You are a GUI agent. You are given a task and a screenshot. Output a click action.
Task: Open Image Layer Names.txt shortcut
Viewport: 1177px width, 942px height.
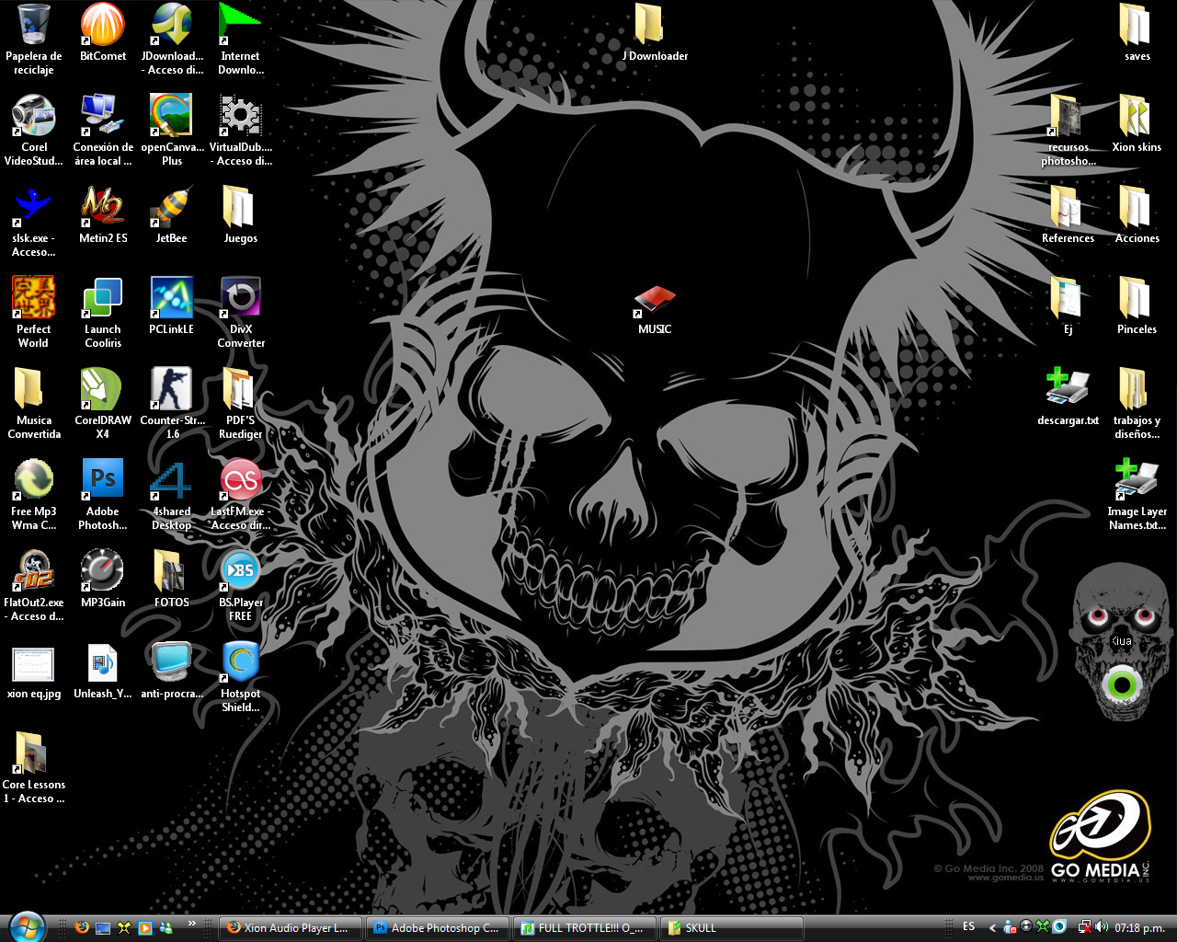tap(1137, 480)
